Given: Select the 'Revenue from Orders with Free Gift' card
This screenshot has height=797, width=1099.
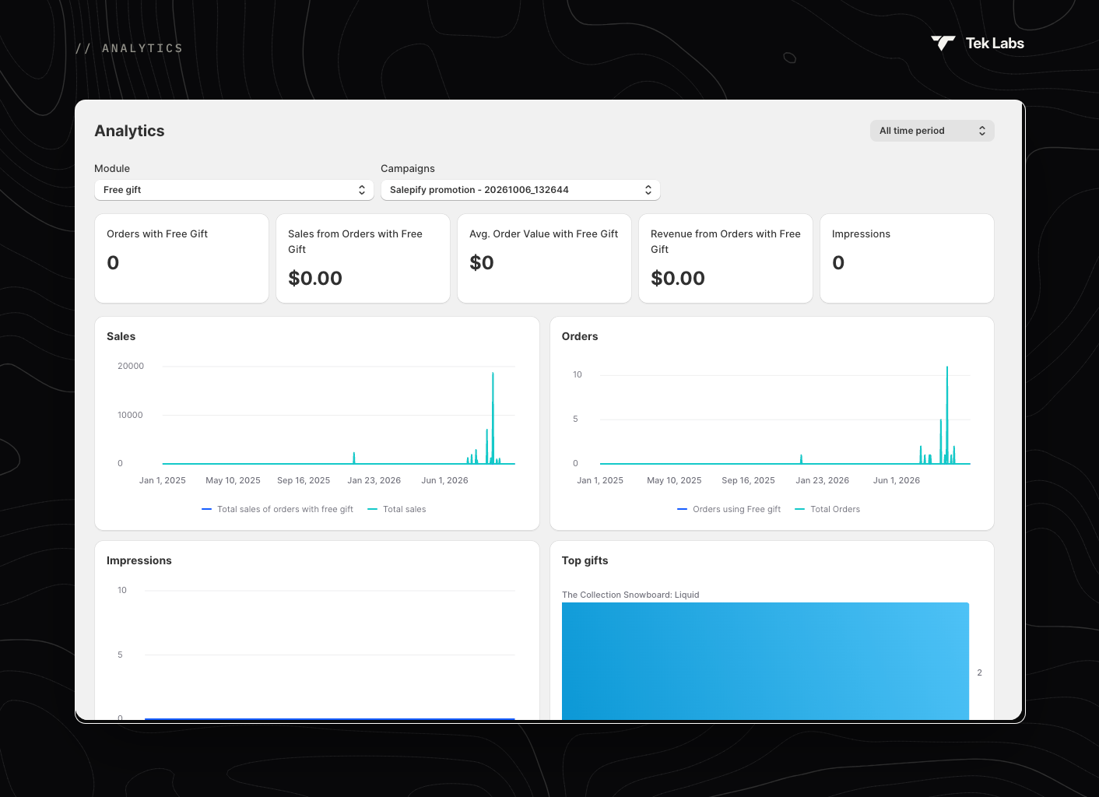Looking at the screenshot, I should (725, 258).
